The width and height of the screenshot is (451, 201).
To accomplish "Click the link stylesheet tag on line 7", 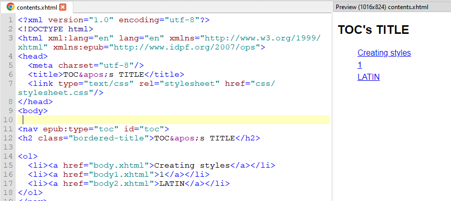I will (x=152, y=84).
